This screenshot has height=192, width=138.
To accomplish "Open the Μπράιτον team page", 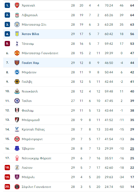I will pyautogui.click(x=29, y=72).
